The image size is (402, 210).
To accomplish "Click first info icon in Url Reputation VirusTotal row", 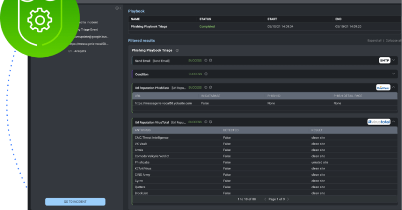I will [205, 122].
